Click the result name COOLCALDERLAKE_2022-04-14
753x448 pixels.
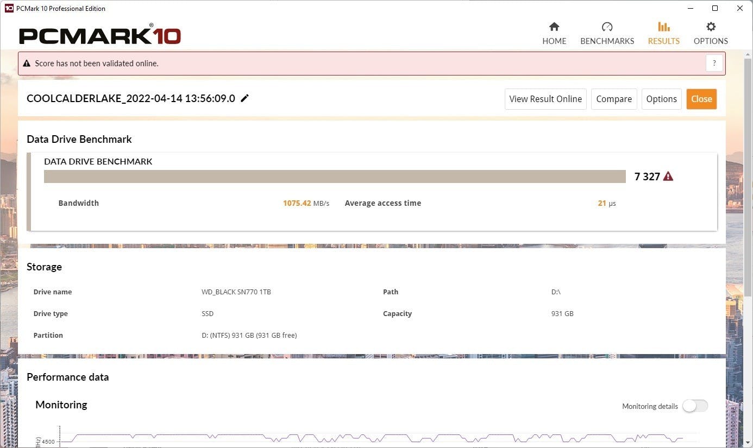click(x=131, y=98)
